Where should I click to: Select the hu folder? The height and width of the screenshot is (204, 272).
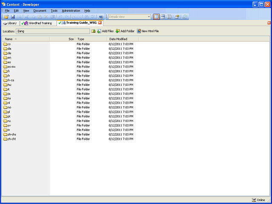(7, 85)
